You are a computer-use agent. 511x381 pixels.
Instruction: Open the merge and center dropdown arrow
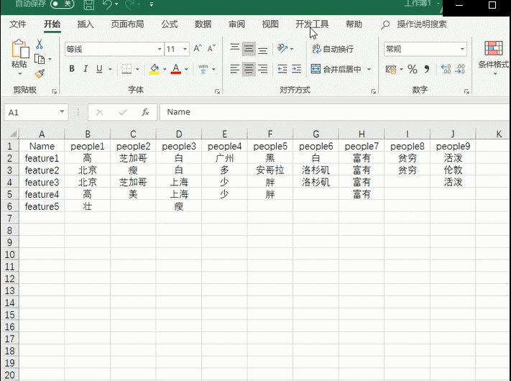(369, 69)
